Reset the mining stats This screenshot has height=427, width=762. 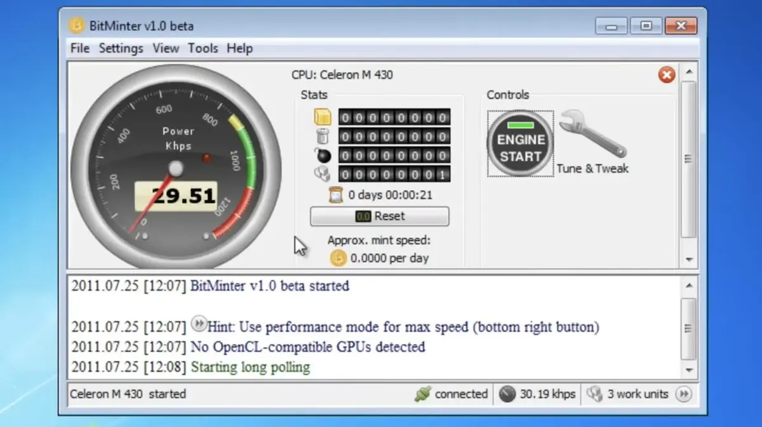pos(379,216)
